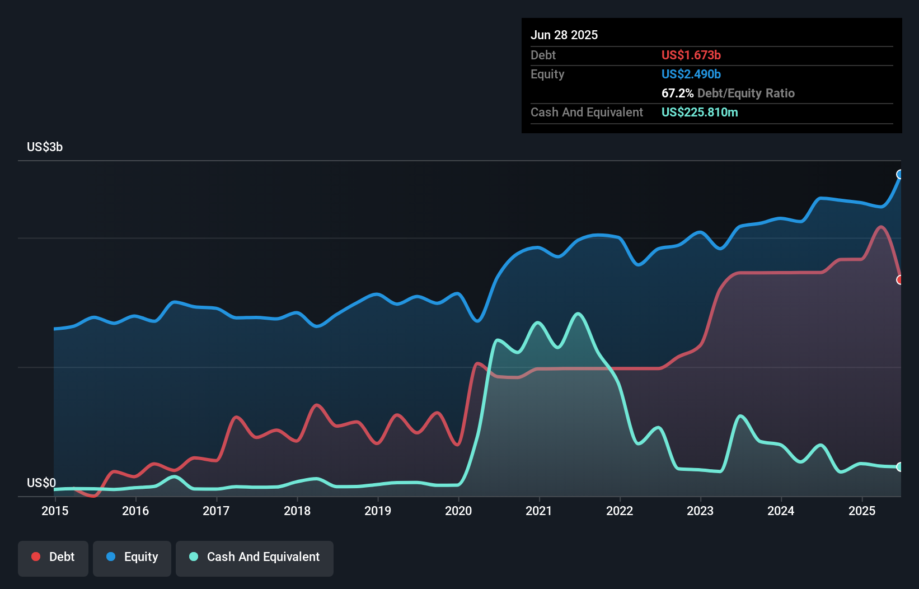Click the red Debt endpoint marker
The height and width of the screenshot is (589, 919).
click(x=900, y=280)
